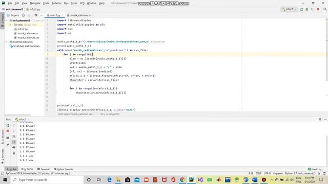The image size is (328, 184).
Task: Toggle read-only lock icon in the status bar
Action: (x=319, y=173)
